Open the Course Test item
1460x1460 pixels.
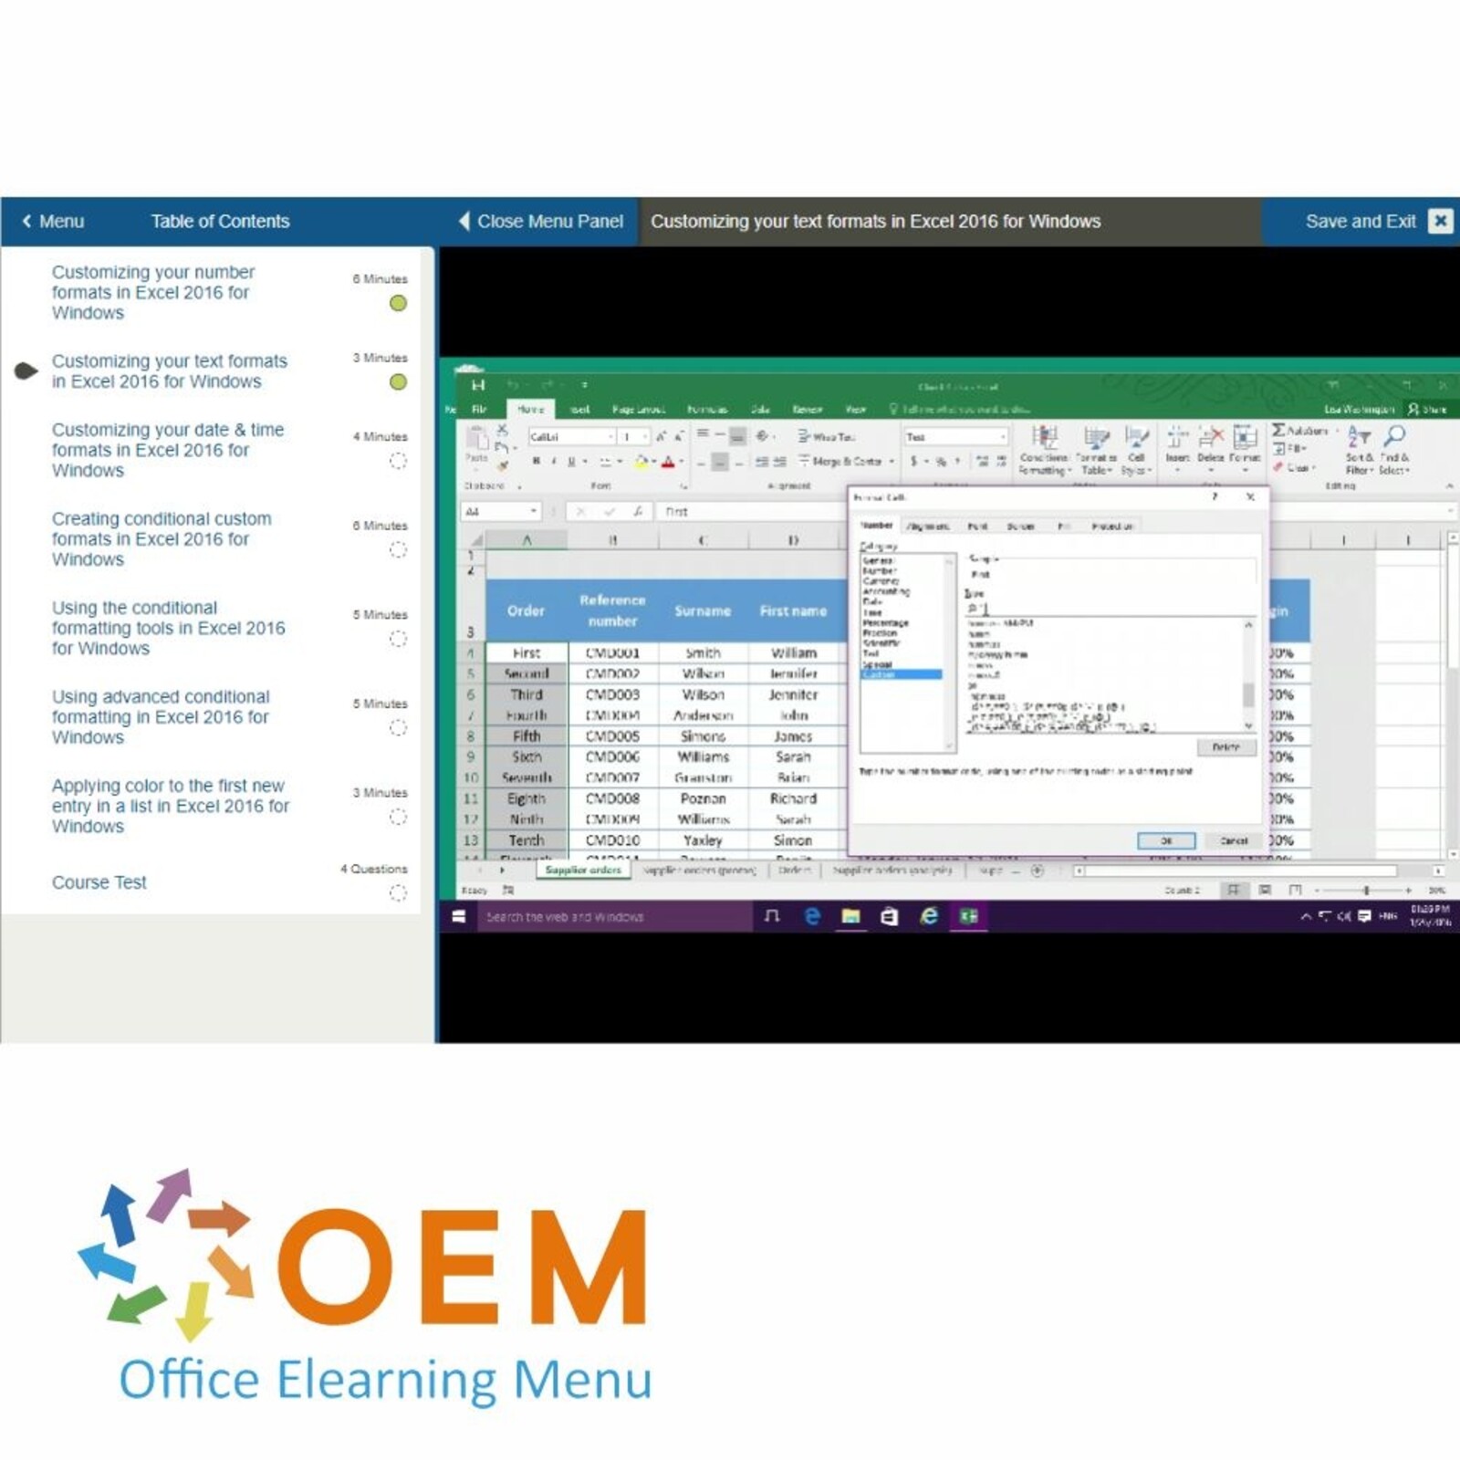(x=99, y=882)
